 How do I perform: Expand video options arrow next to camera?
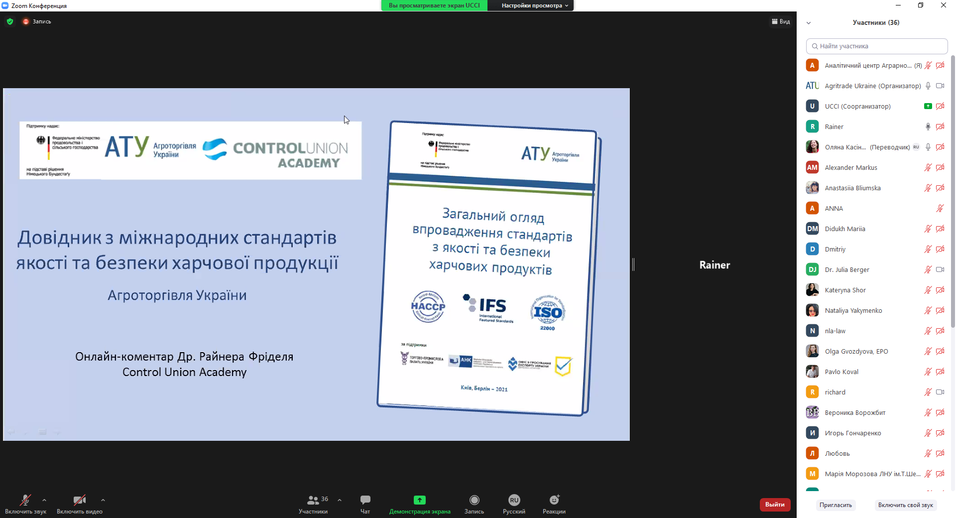click(103, 500)
